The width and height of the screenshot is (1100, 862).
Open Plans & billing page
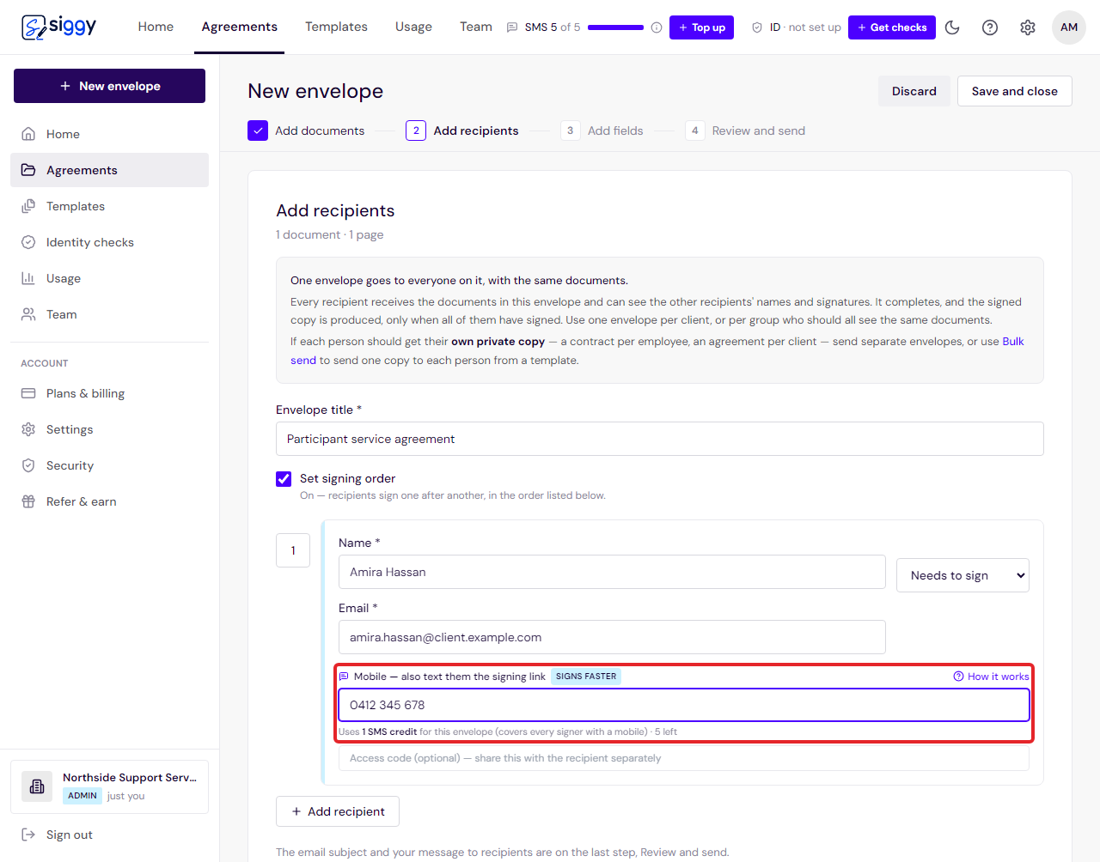click(x=109, y=393)
